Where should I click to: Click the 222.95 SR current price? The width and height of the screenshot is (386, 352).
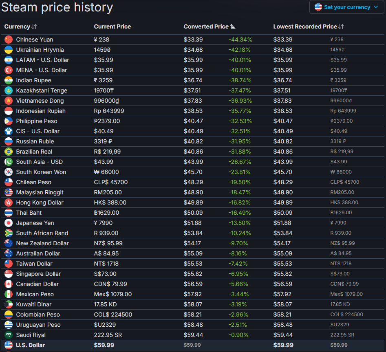tap(108, 335)
